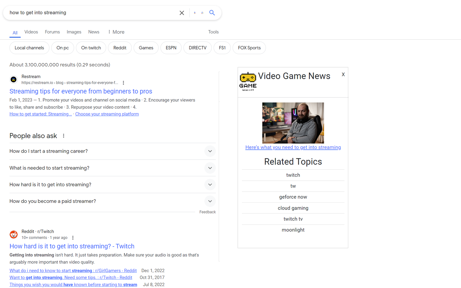Open 'Choose your streaming platform' sublink
This screenshot has height=288, width=461.
pos(107,114)
